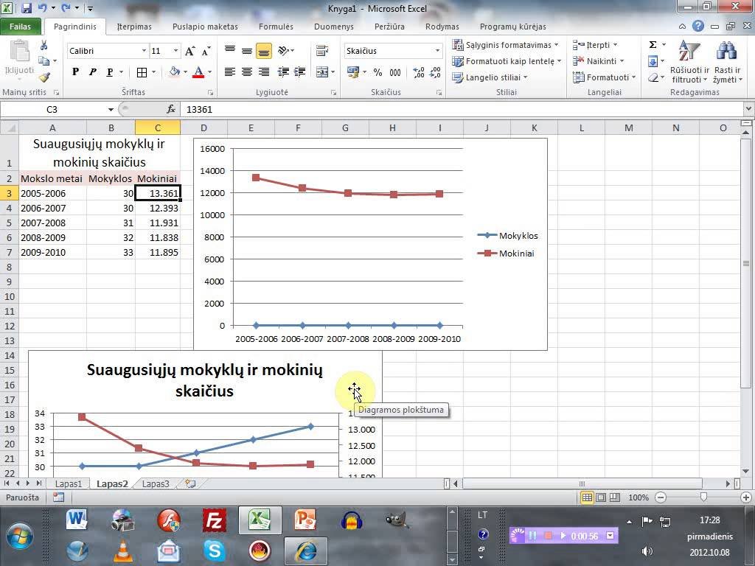Increase font size with the large A icon

(x=190, y=51)
